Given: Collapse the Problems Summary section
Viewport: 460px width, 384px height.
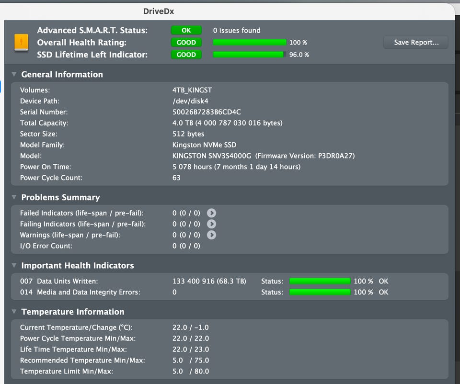Looking at the screenshot, I should tap(14, 197).
